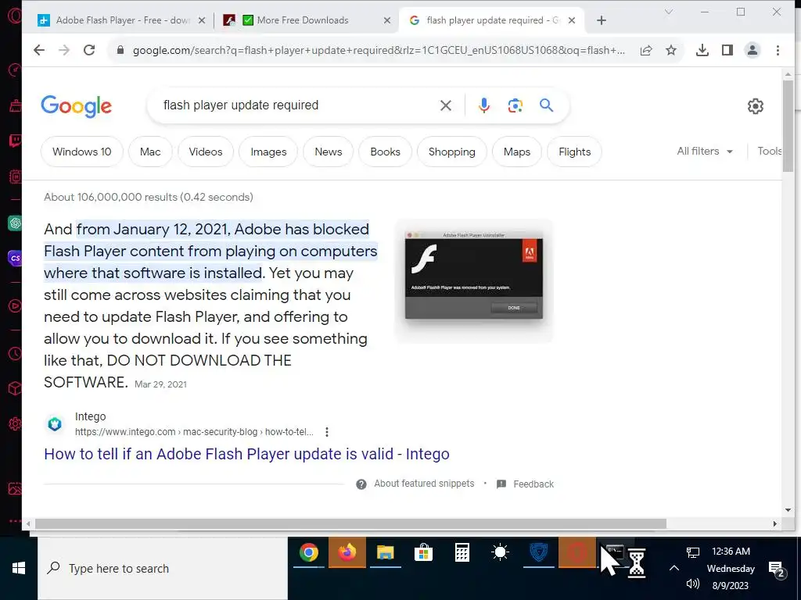
Task: Open Settings gear in the Opera sidebar
Action: click(x=15, y=423)
